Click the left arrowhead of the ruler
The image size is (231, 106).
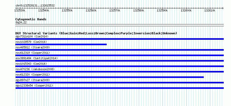16,8
